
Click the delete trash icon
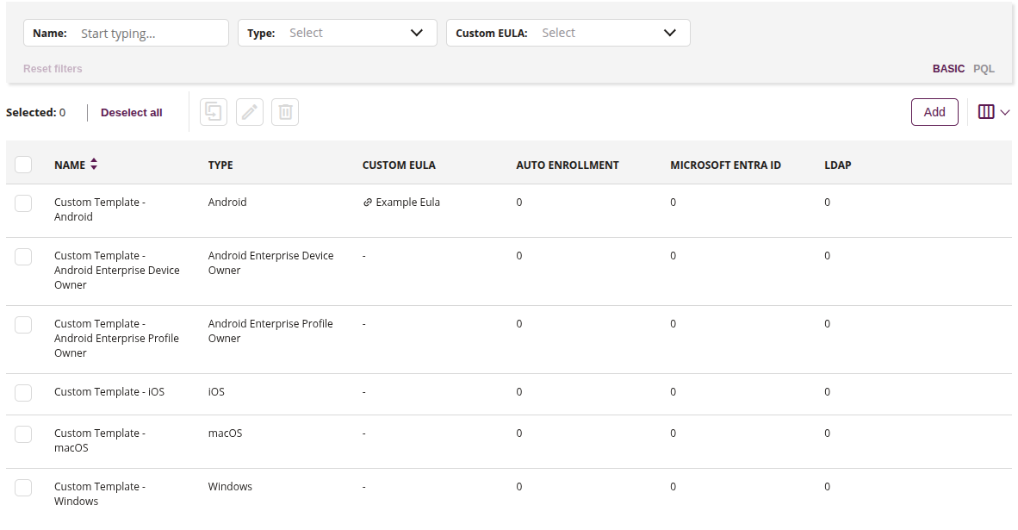(285, 111)
